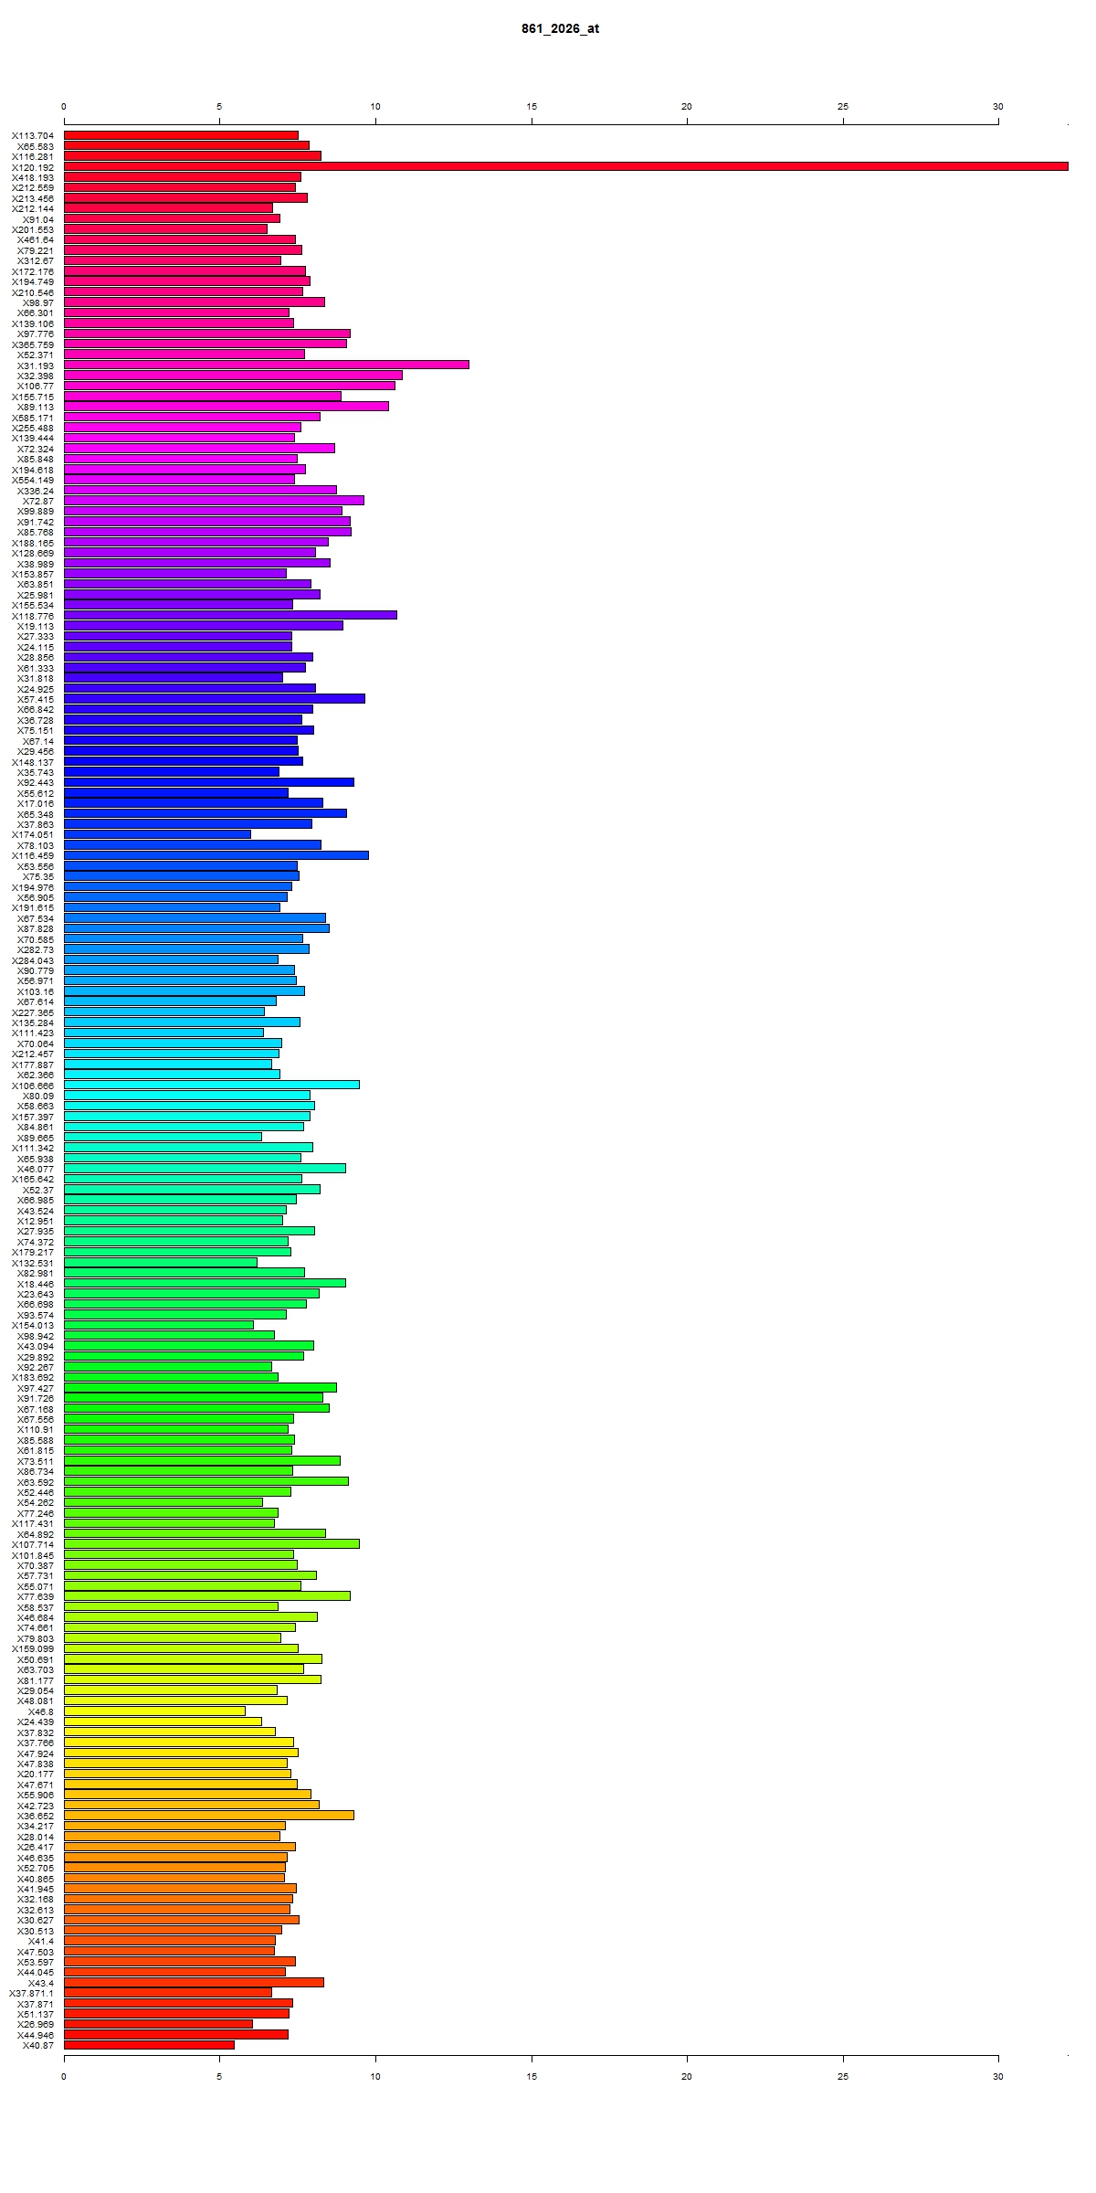Select the top axis tick labeled 5
The image size is (1096, 2193).
click(x=219, y=107)
